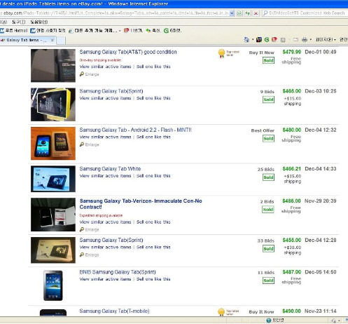Screen dimensions: 348x324
Task: Click the BNIB Galaxy Tab thumbnail
Action: click(x=53, y=285)
